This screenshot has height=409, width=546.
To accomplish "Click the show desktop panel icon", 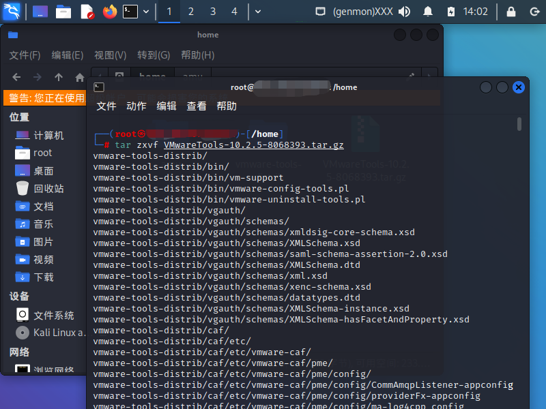I will coord(40,12).
